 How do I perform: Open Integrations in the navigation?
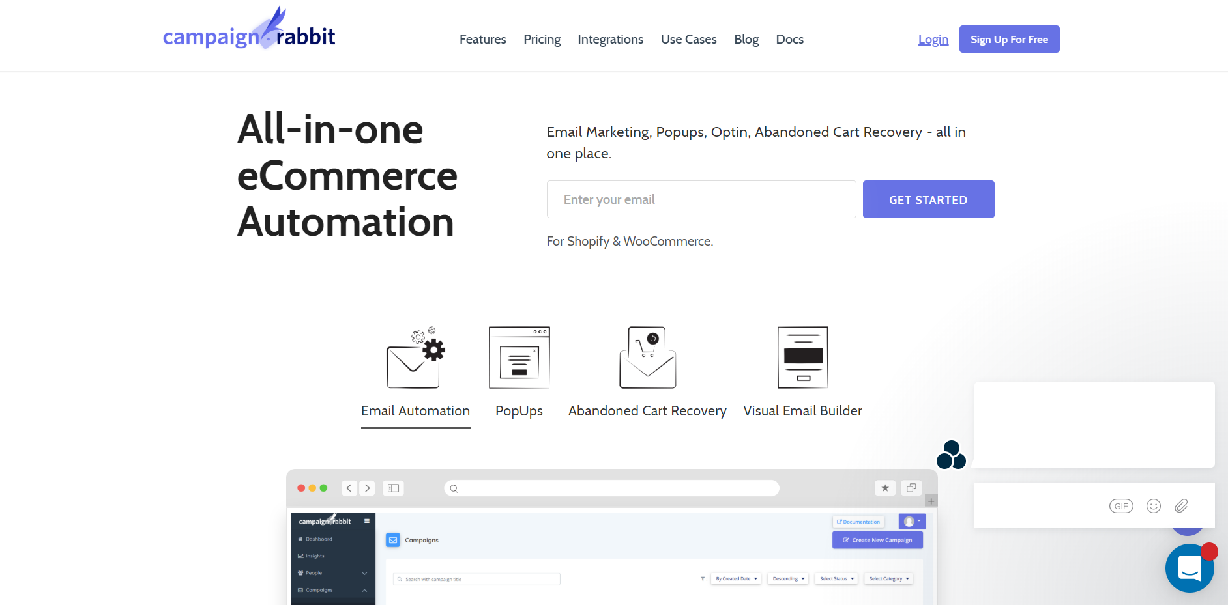pyautogui.click(x=610, y=40)
